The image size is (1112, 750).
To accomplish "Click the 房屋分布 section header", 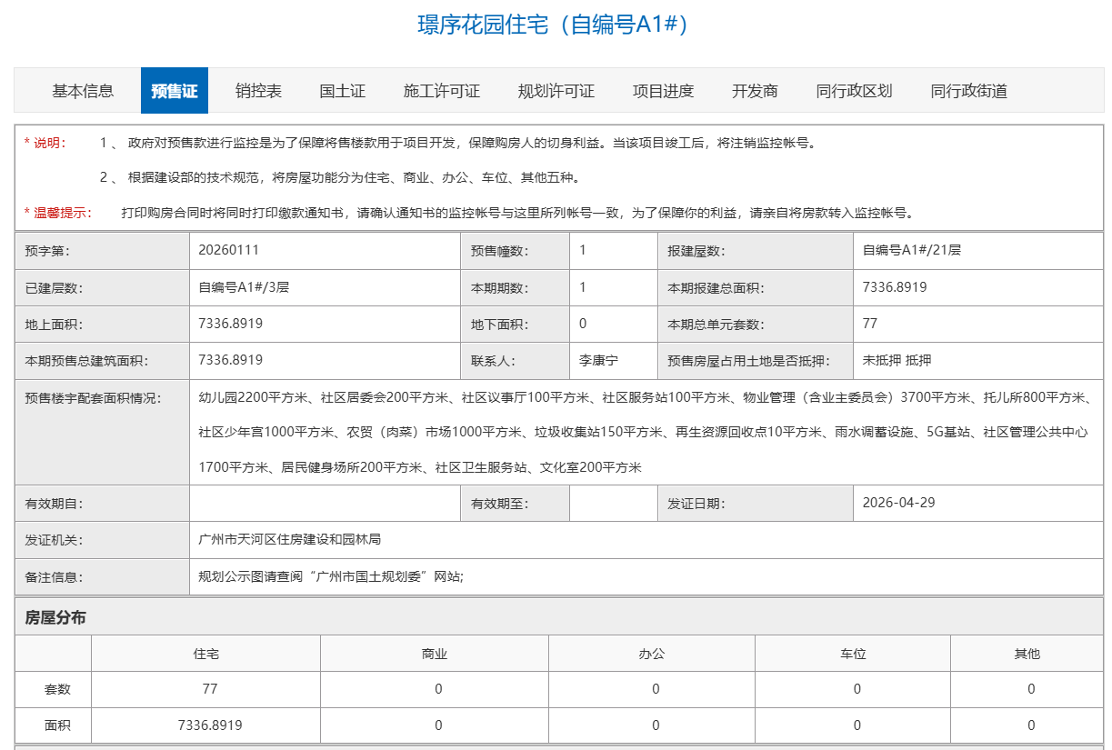I will 55,617.
